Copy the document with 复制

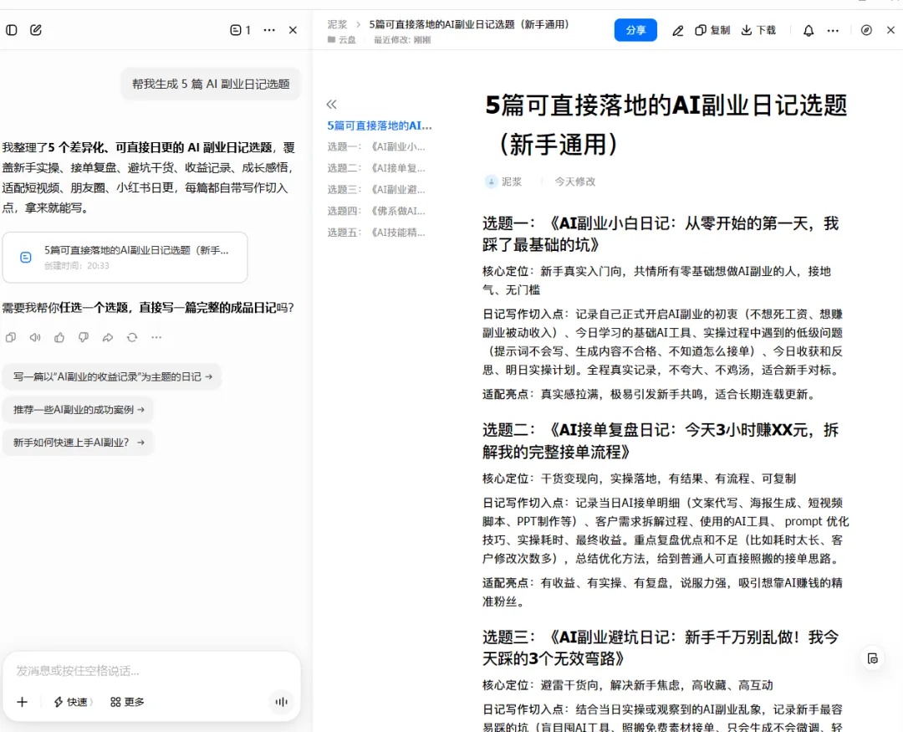point(712,30)
